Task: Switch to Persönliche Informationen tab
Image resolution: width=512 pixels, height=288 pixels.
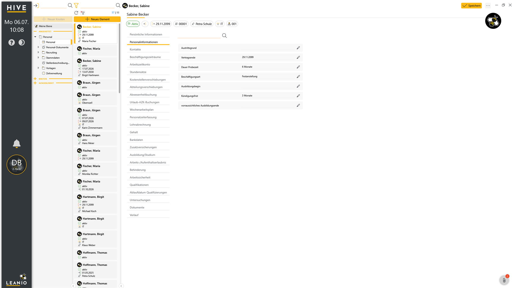Action: (148, 34)
